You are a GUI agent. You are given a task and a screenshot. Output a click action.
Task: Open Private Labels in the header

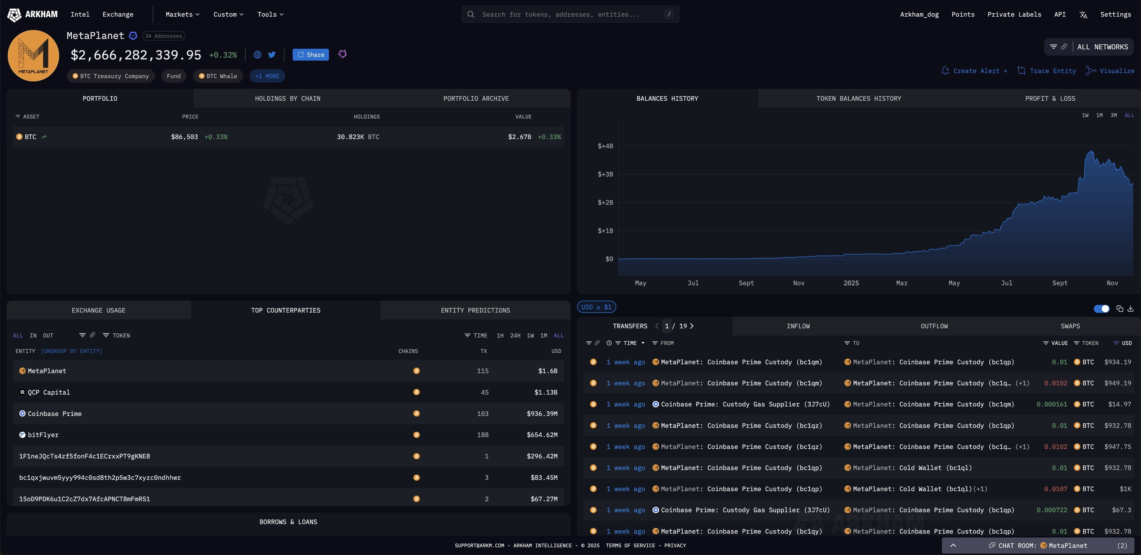coord(1014,15)
